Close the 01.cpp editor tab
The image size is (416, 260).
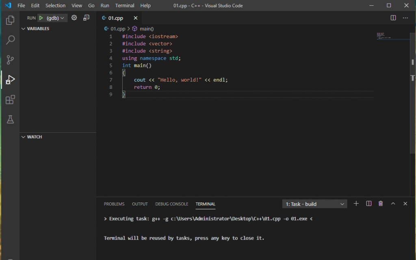click(x=136, y=18)
